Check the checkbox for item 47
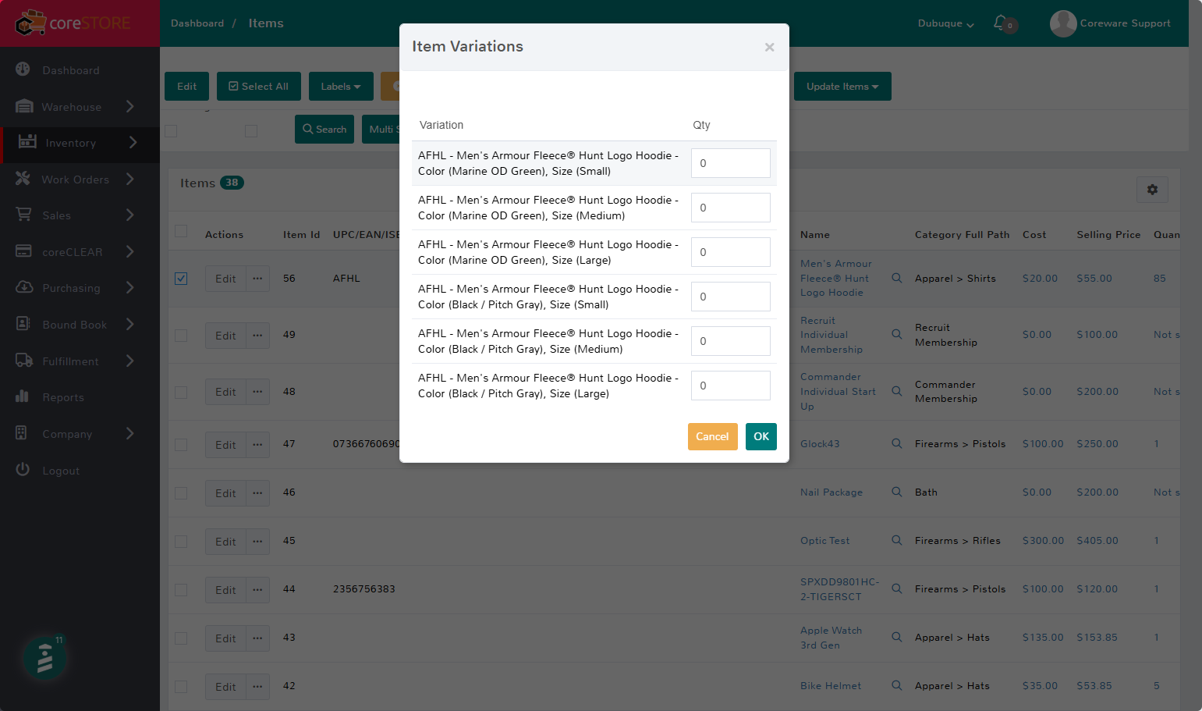This screenshot has width=1202, height=711. click(x=181, y=445)
